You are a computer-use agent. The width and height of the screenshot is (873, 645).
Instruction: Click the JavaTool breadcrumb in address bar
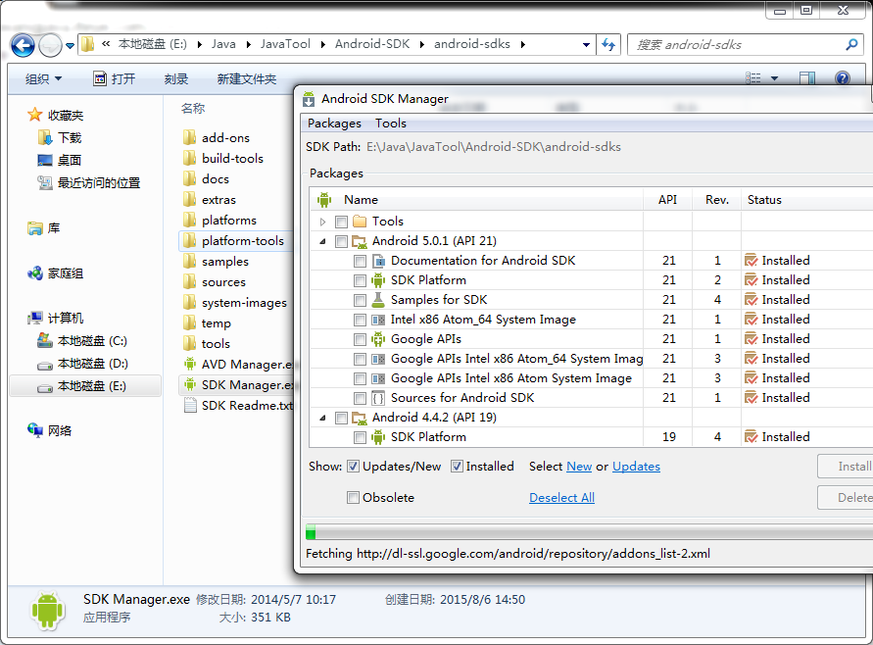click(x=285, y=44)
